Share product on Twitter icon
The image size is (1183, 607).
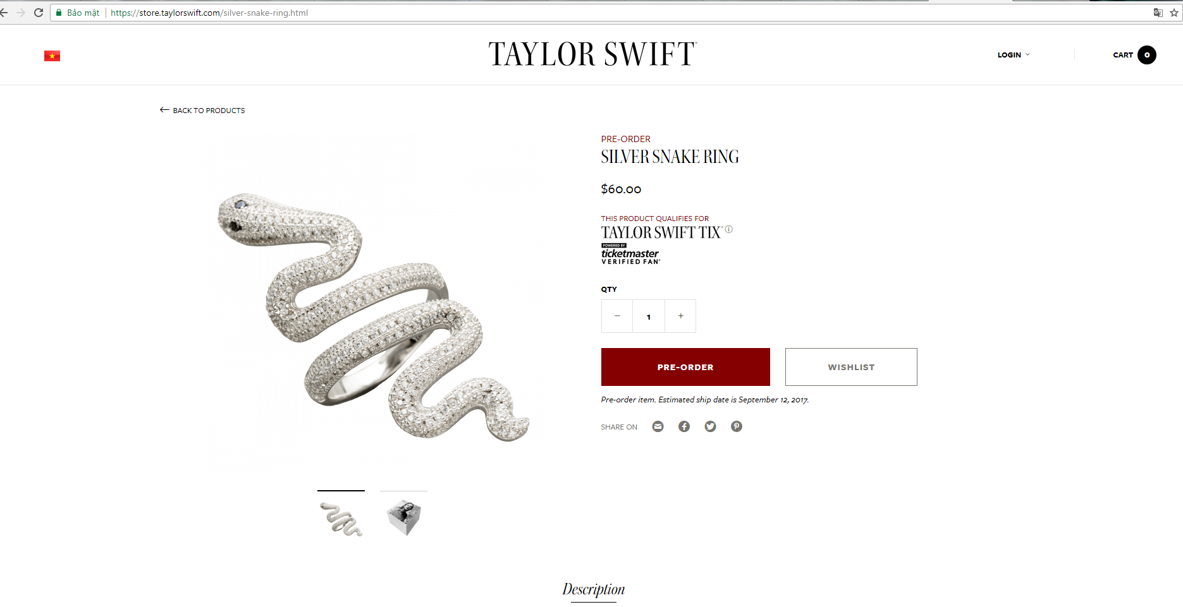click(711, 426)
